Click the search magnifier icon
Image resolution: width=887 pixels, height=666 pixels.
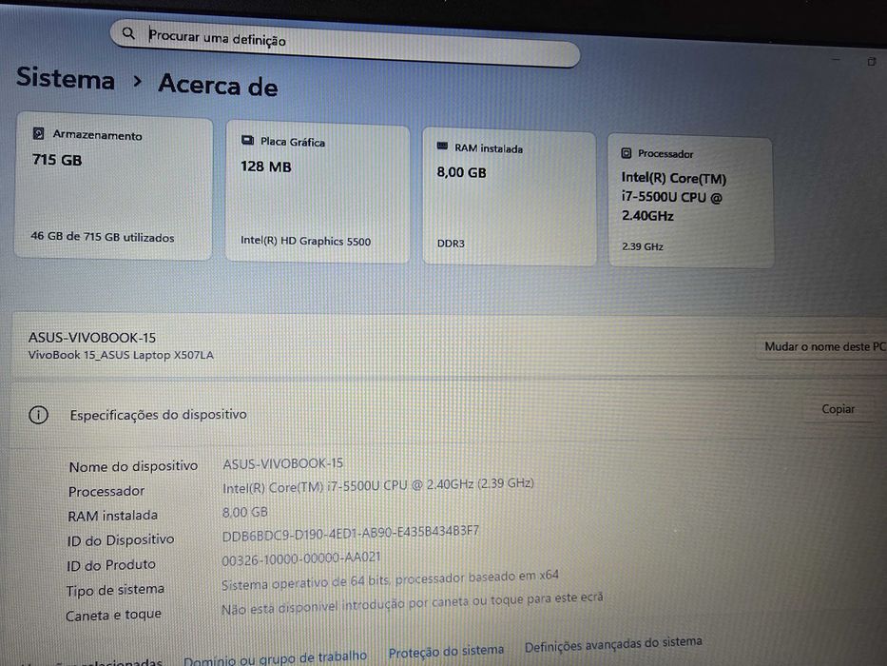point(128,33)
